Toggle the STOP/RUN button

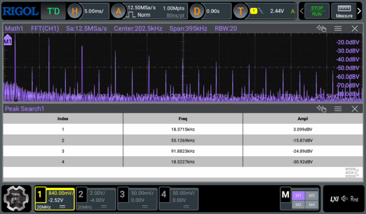pos(317,11)
